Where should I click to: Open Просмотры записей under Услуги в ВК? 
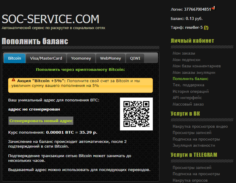[x=192, y=132]
